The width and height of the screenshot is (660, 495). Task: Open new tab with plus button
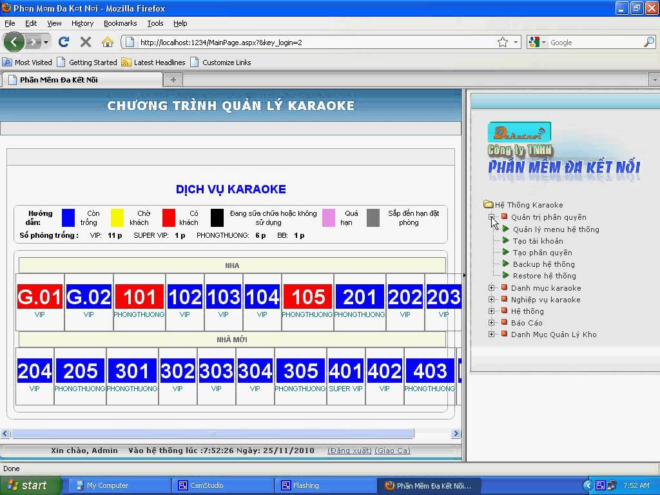tap(173, 80)
